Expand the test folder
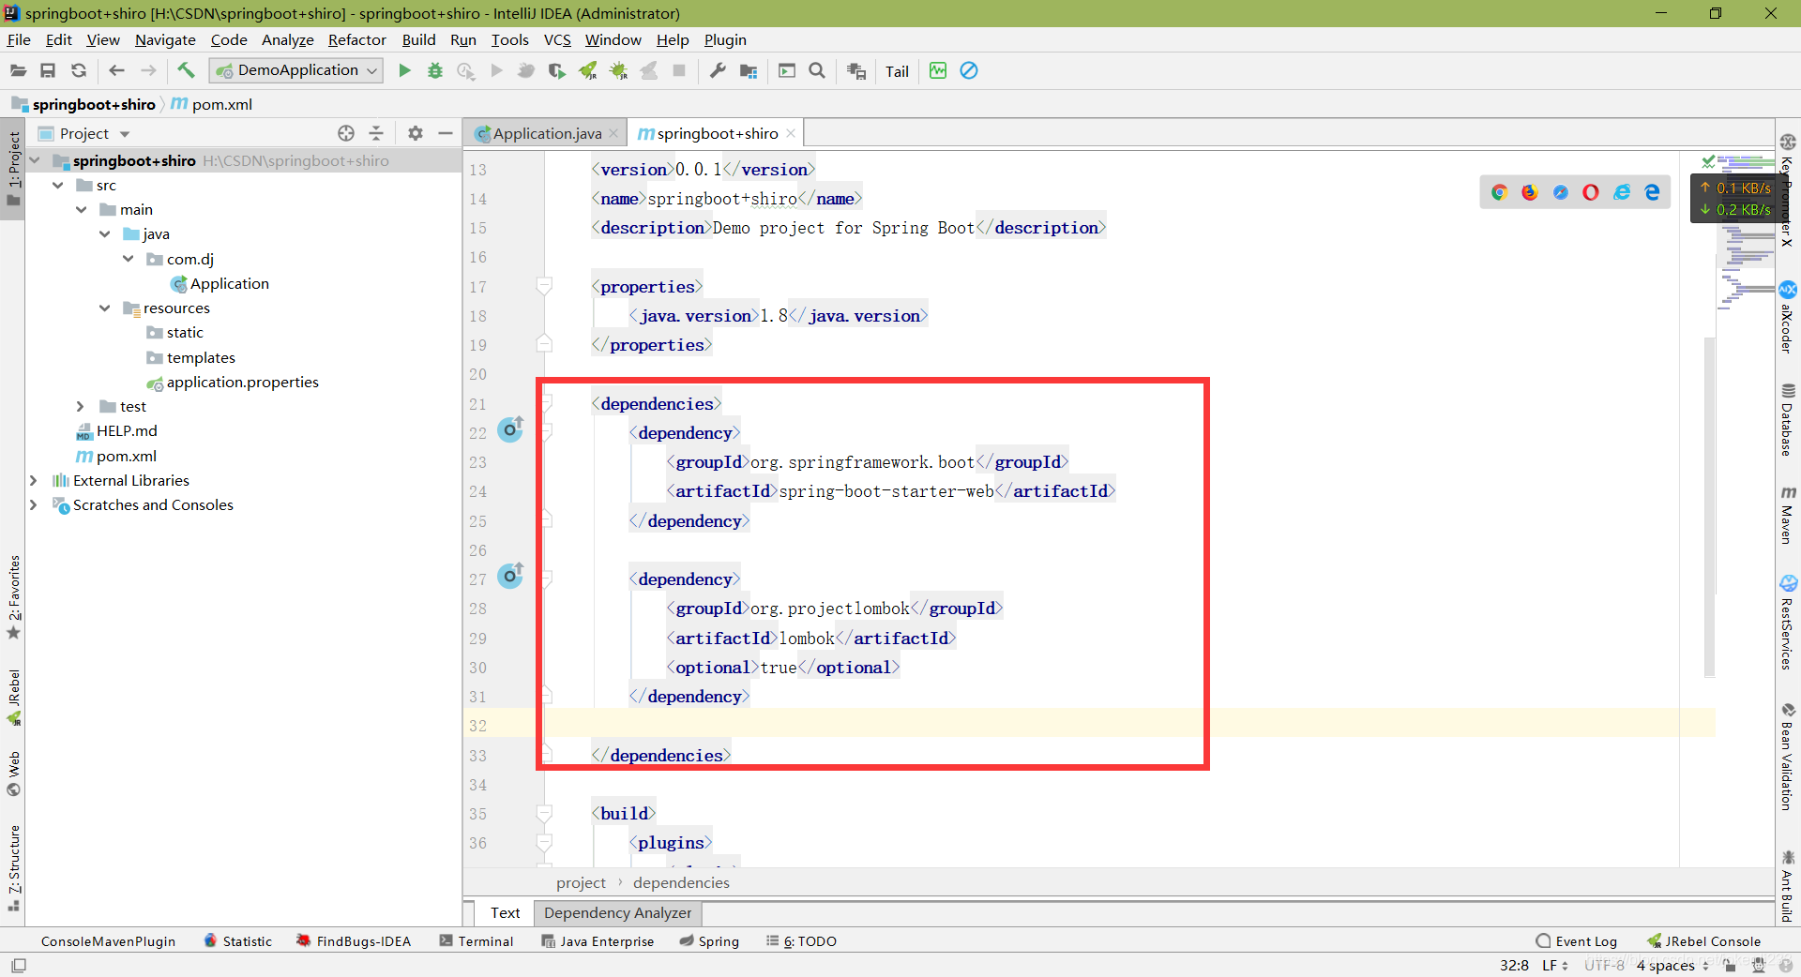 pos(81,406)
